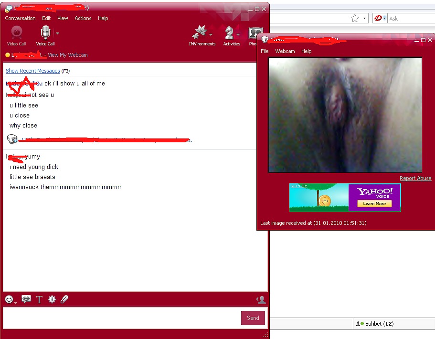Click the REPLAY link on the ad

click(299, 186)
